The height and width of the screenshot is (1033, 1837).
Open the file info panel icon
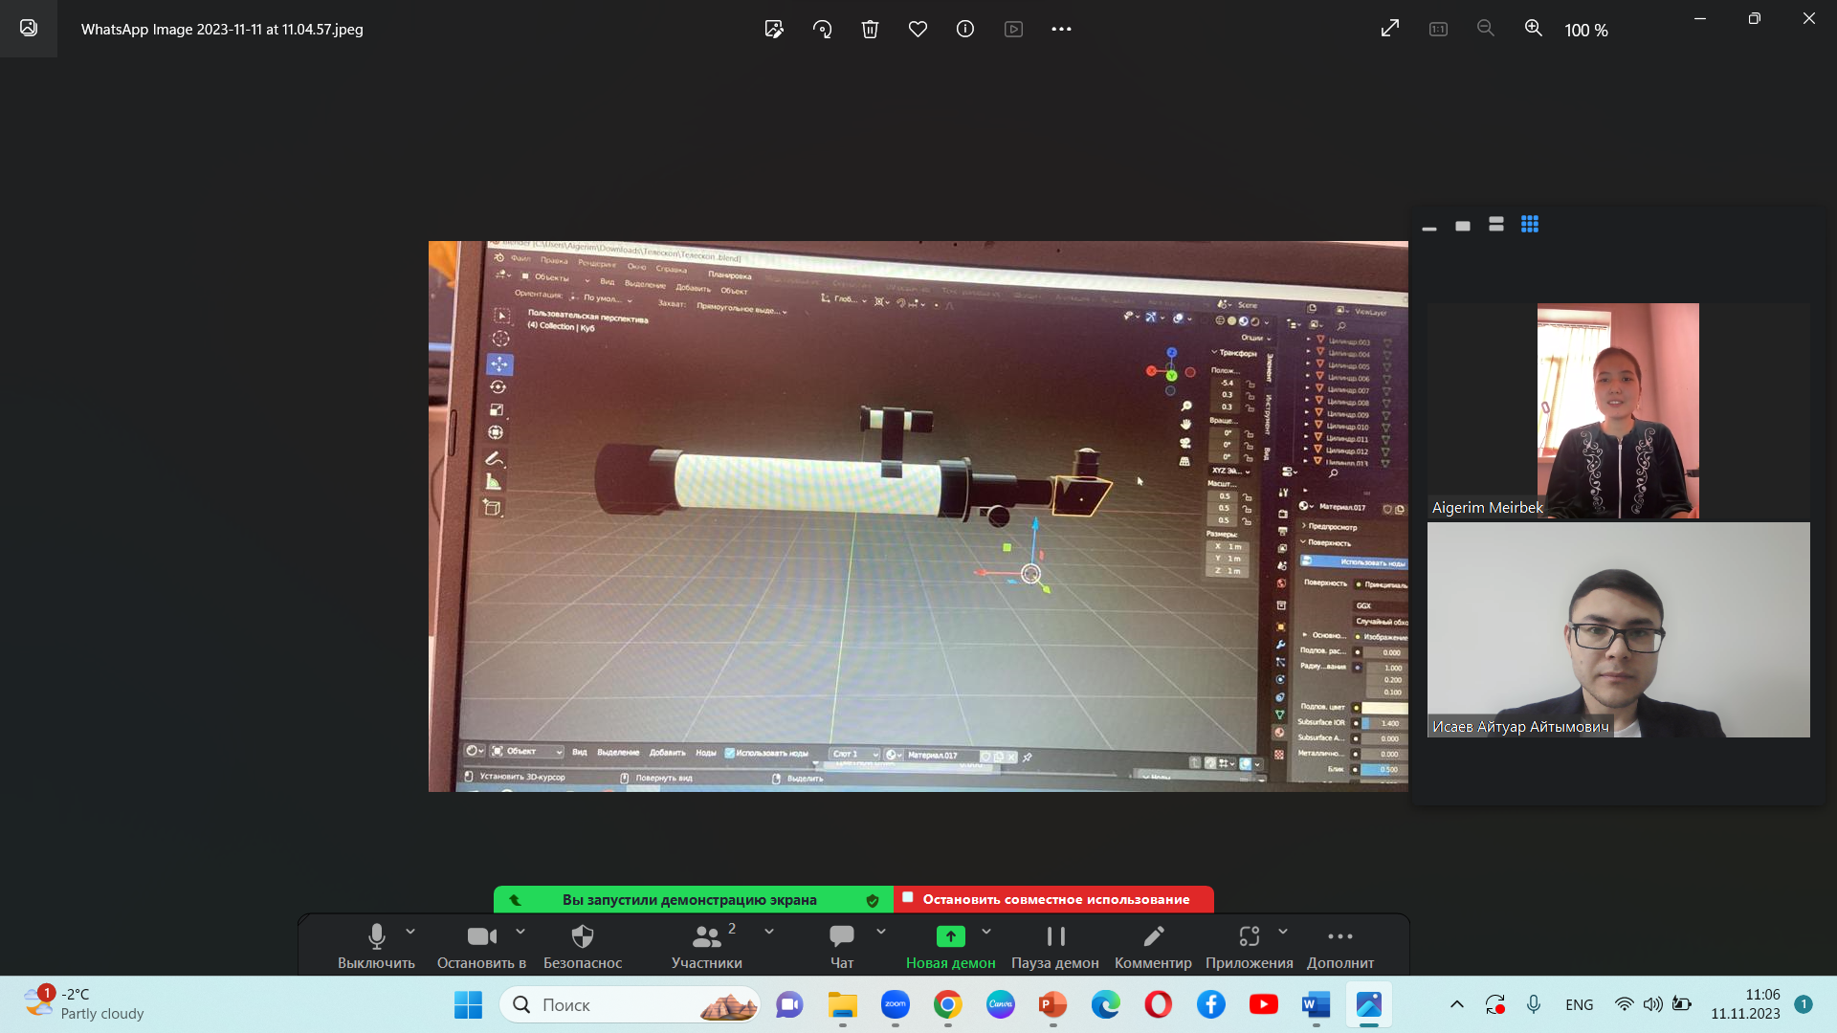(965, 29)
